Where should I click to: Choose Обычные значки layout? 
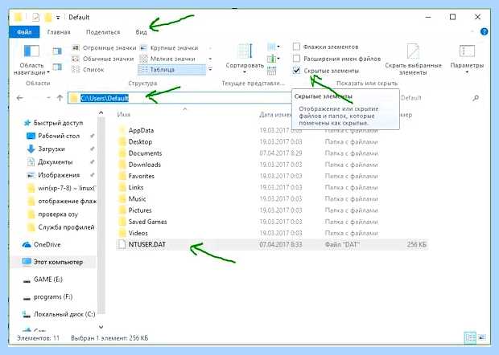[x=103, y=59]
